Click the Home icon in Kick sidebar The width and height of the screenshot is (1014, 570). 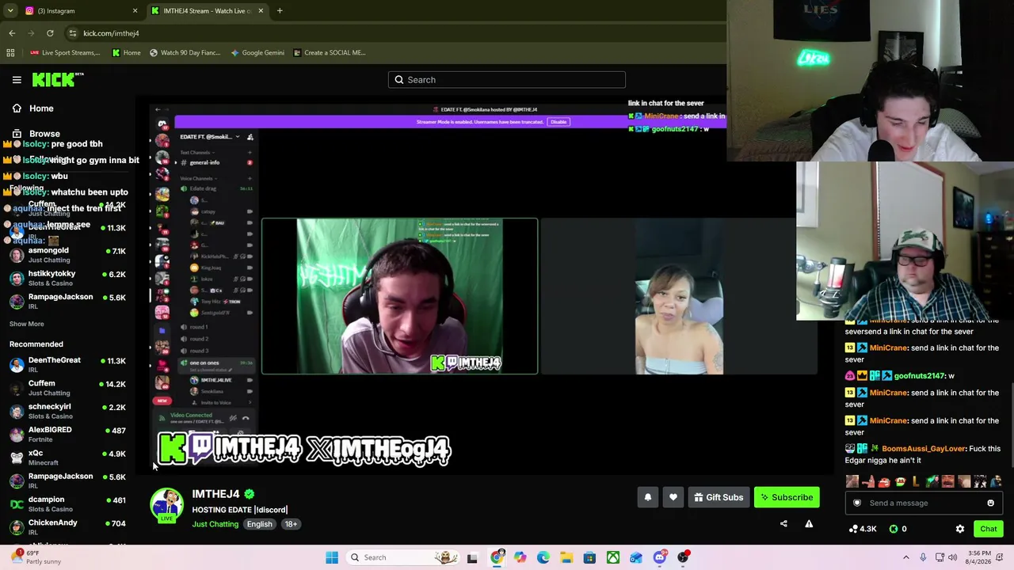pos(17,108)
